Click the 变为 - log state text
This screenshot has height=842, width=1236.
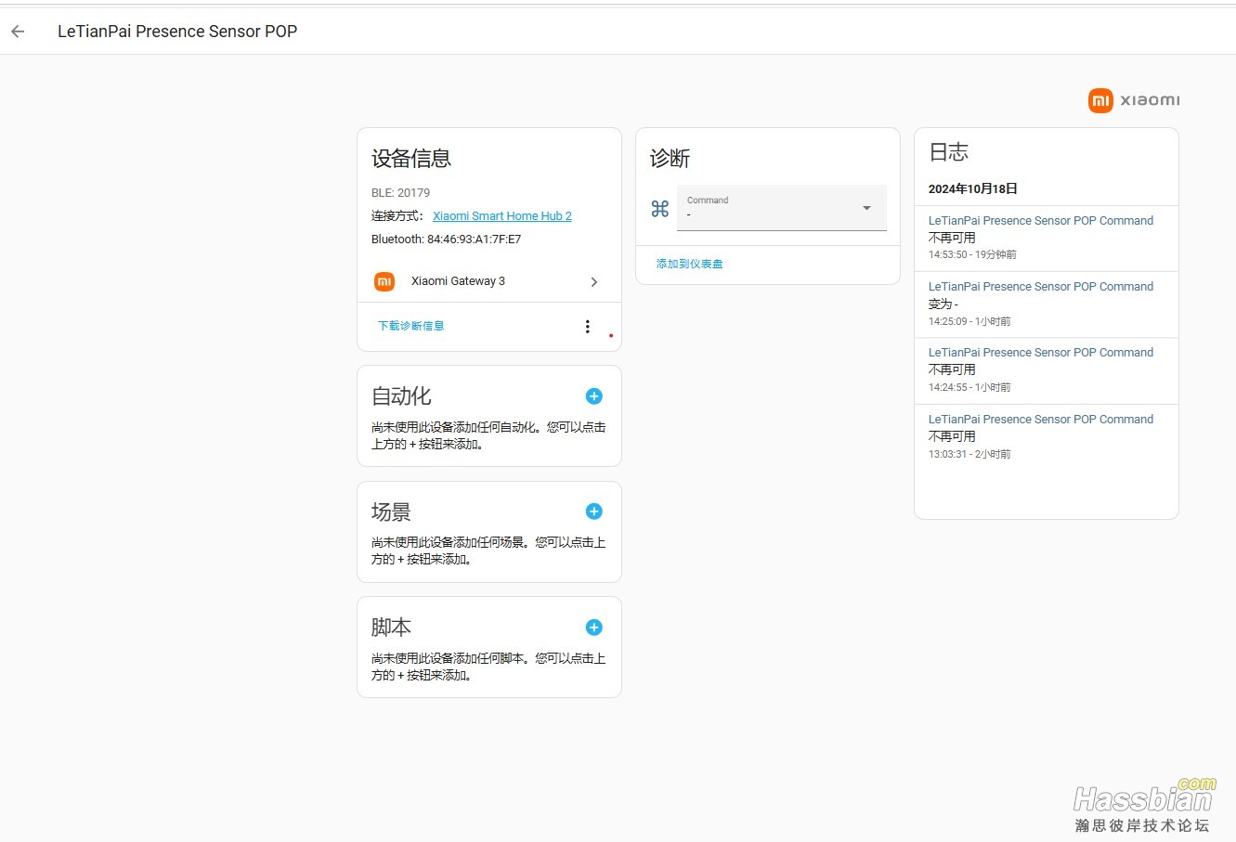[x=943, y=304]
